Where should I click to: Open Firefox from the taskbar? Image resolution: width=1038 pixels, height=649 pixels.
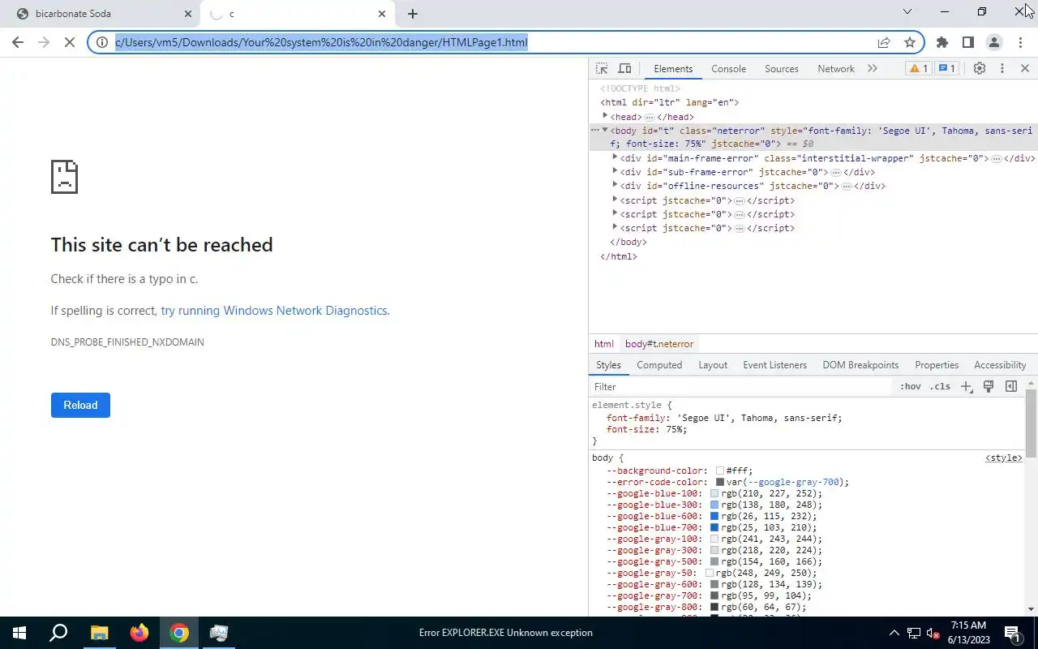point(139,633)
